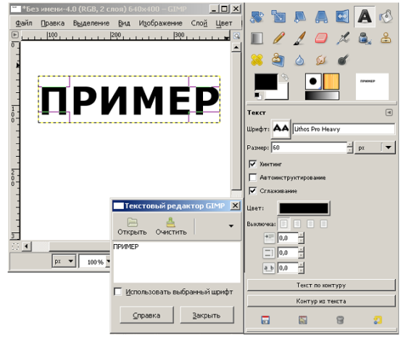Select the Blur/Sharpen droplet tool
406x337 pixels.
pyautogui.click(x=300, y=60)
